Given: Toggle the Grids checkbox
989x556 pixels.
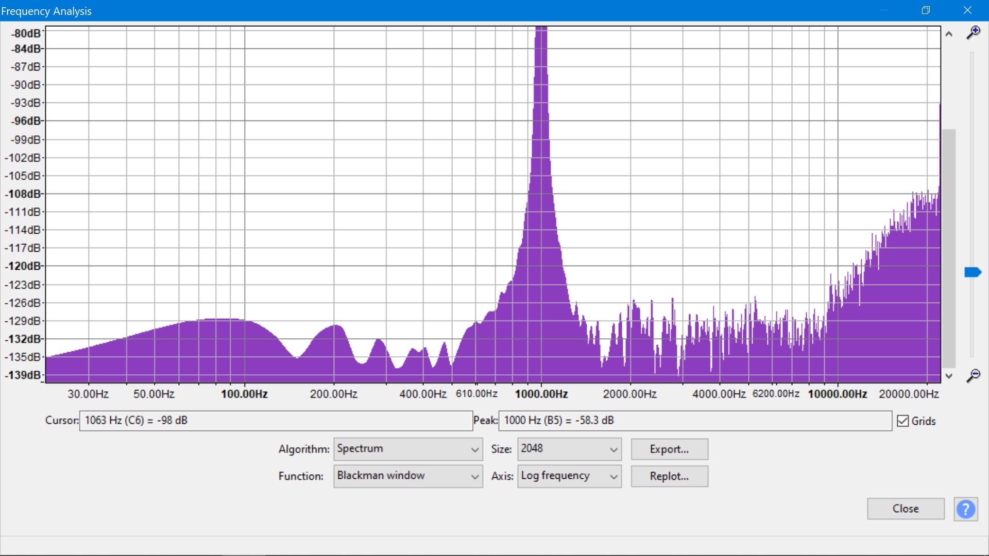Looking at the screenshot, I should click(x=902, y=421).
